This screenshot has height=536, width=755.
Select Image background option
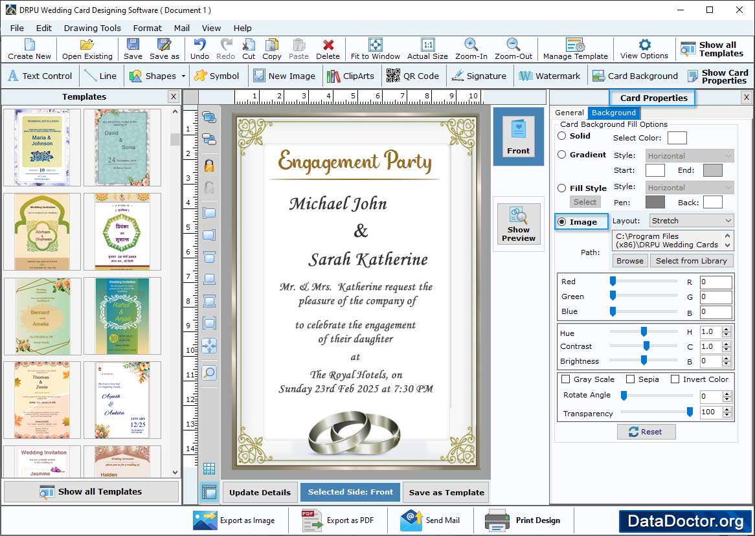coord(561,221)
